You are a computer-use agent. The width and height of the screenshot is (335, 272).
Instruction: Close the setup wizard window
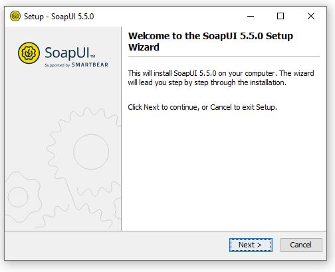click(311, 16)
